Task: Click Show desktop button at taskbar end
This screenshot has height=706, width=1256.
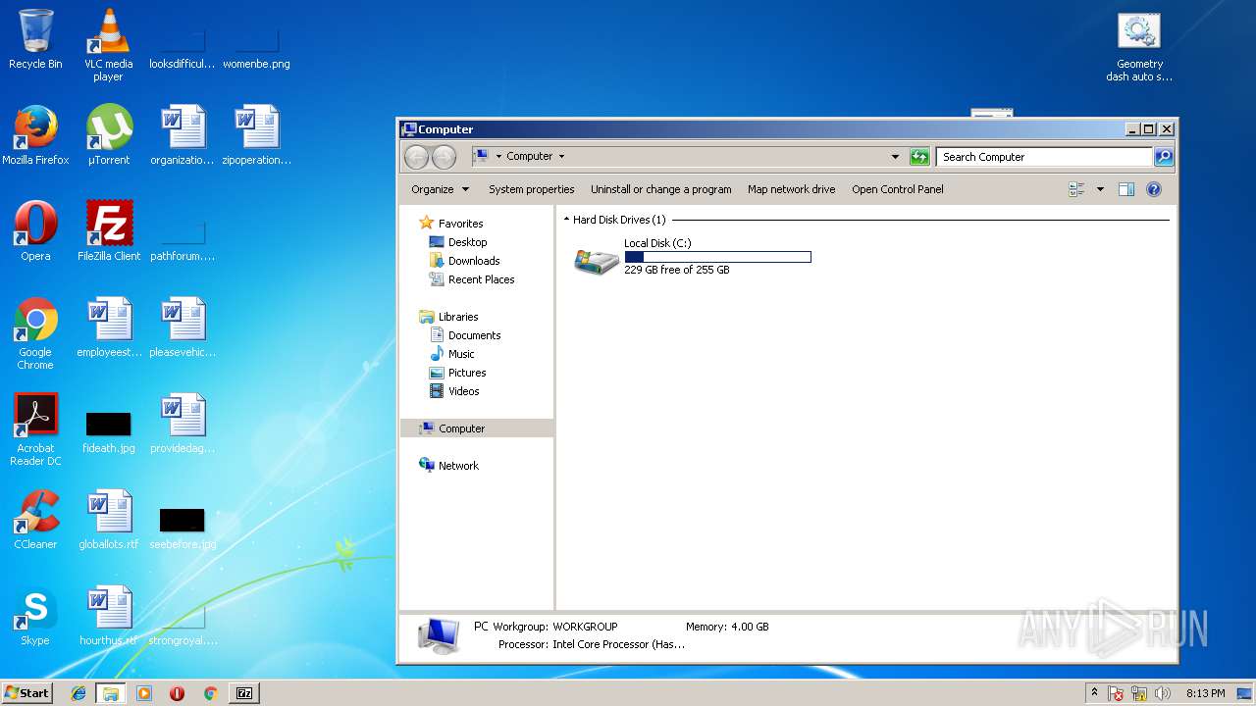Action: point(1244,693)
